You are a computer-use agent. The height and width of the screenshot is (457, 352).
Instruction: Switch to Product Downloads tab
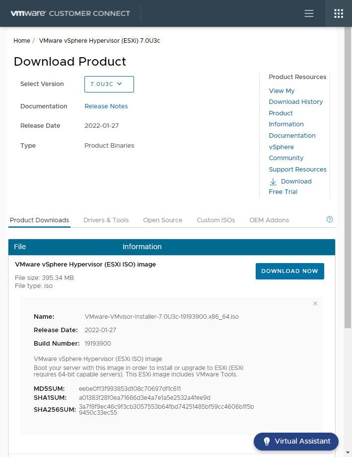point(39,220)
